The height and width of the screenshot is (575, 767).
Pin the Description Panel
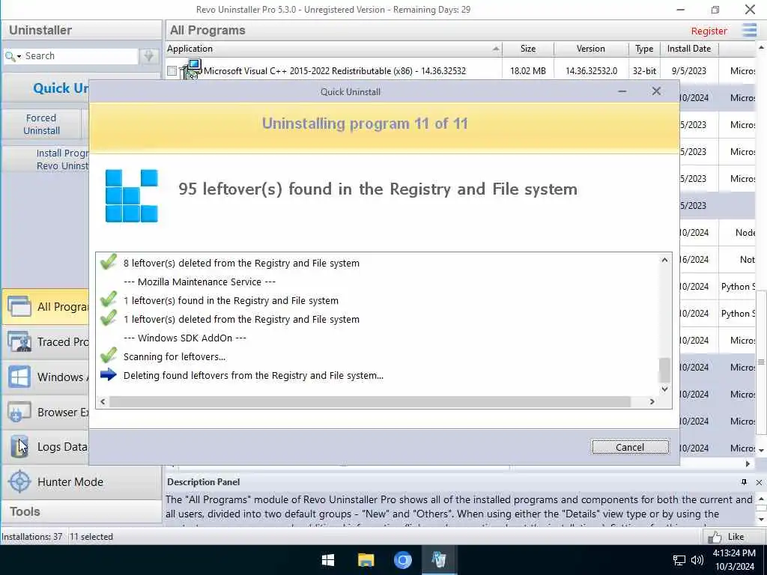(x=744, y=482)
